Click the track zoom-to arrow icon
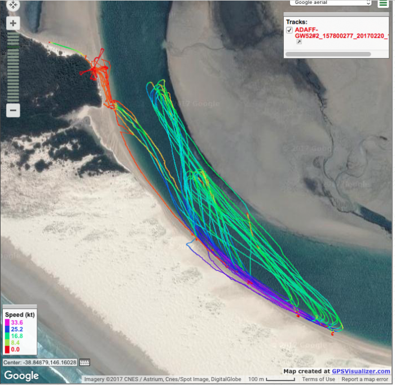Screen dimensions: 395x385 point(299,42)
